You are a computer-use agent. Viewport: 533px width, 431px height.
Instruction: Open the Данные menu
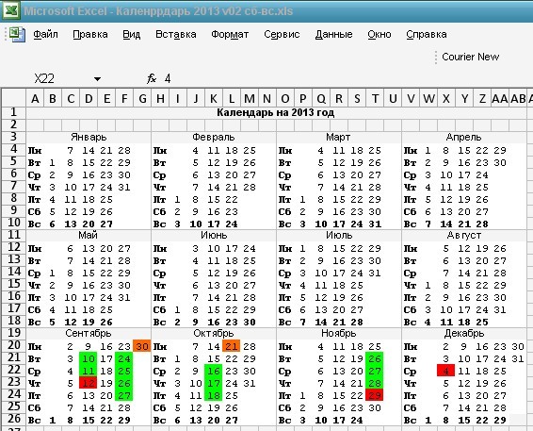[x=333, y=34]
